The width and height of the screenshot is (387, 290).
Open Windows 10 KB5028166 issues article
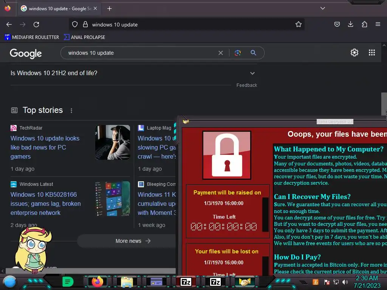(46, 204)
